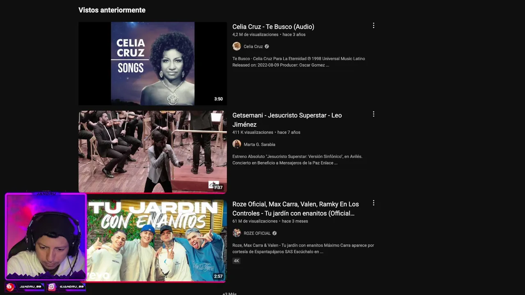The image size is (525, 295).
Task: Click the Te Busco description text
Action: [299, 62]
